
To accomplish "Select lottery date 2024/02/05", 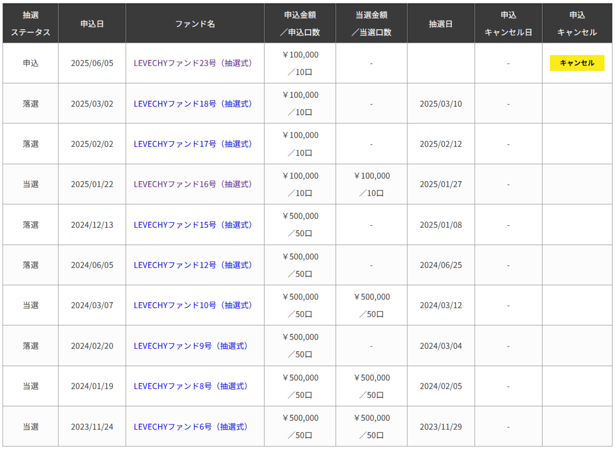I will coord(441,386).
